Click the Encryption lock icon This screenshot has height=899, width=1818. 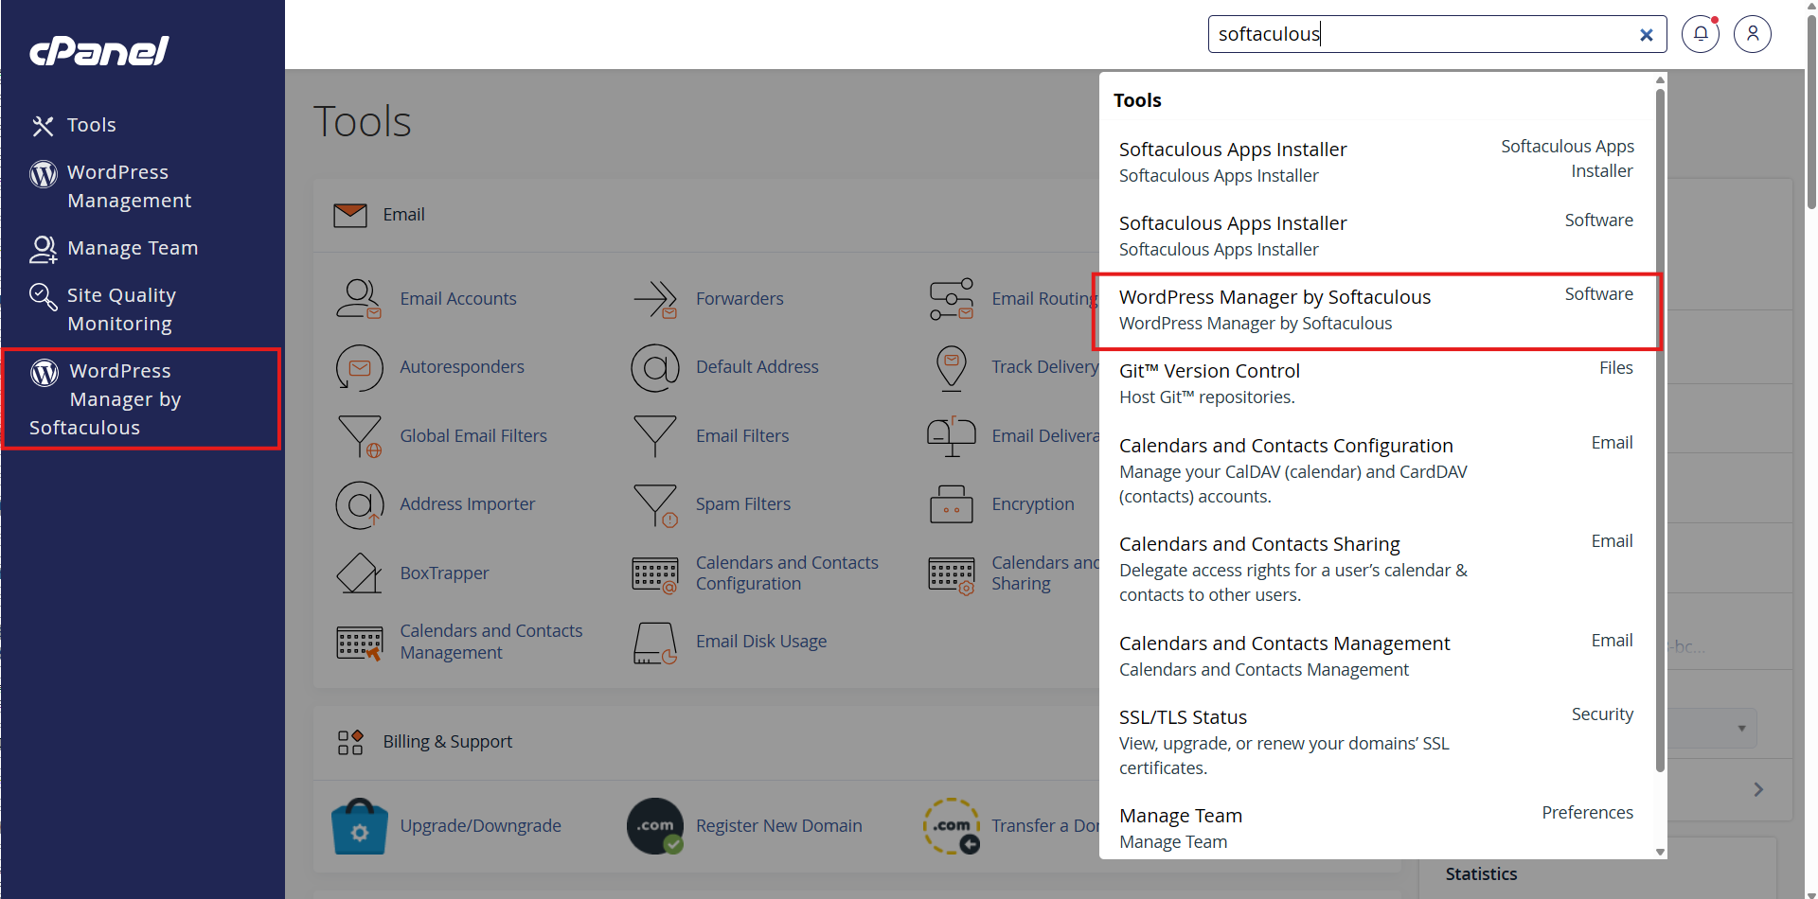click(951, 504)
